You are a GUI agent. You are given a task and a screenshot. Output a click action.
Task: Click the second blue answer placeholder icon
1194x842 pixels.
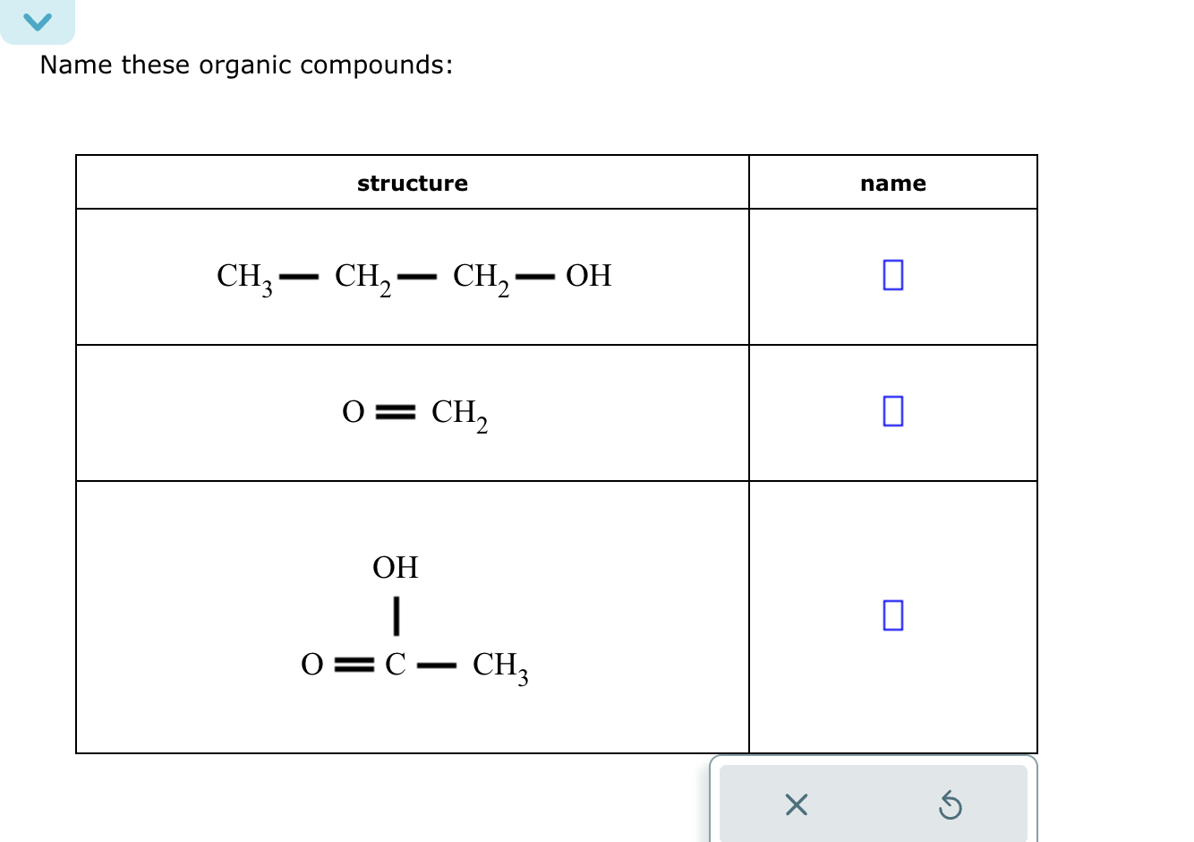click(892, 412)
